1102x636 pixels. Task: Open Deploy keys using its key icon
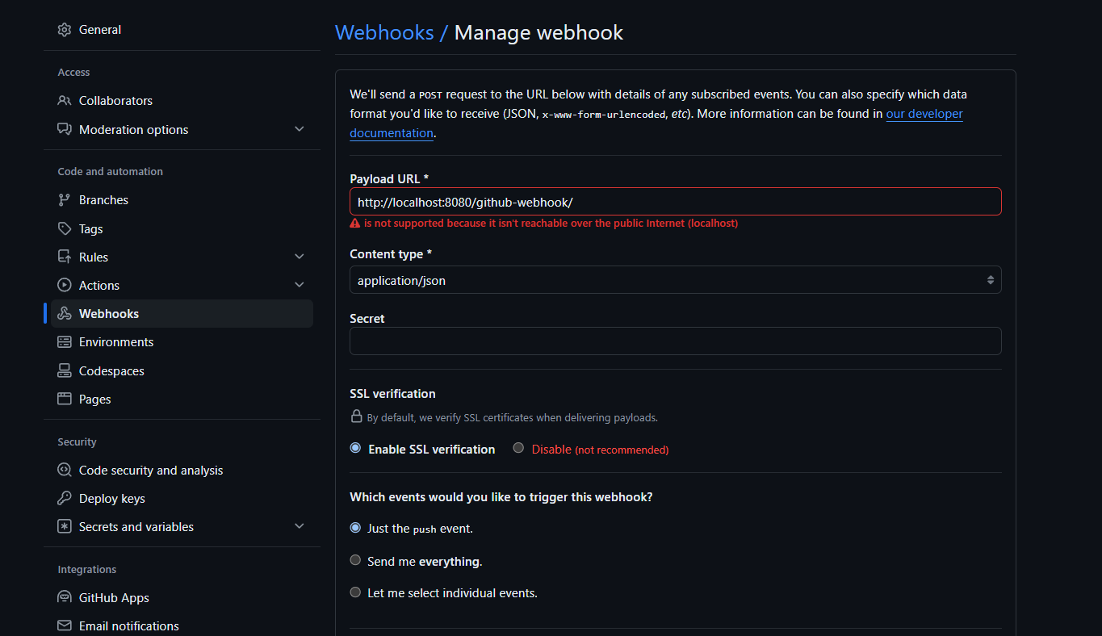point(64,498)
